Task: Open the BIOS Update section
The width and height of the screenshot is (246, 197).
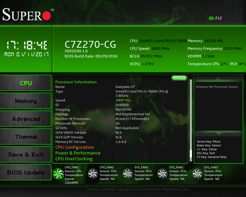Action: point(26,172)
